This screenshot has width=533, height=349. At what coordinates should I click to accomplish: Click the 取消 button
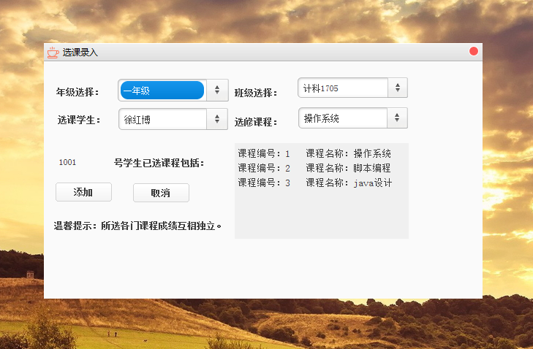tap(161, 193)
